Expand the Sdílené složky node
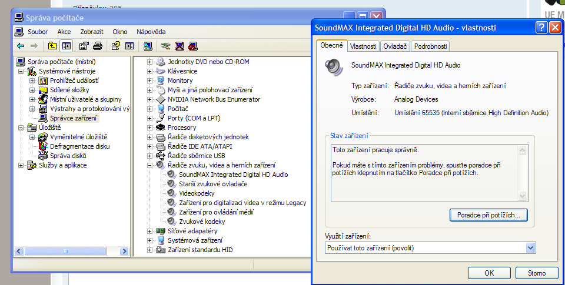 pos(32,90)
